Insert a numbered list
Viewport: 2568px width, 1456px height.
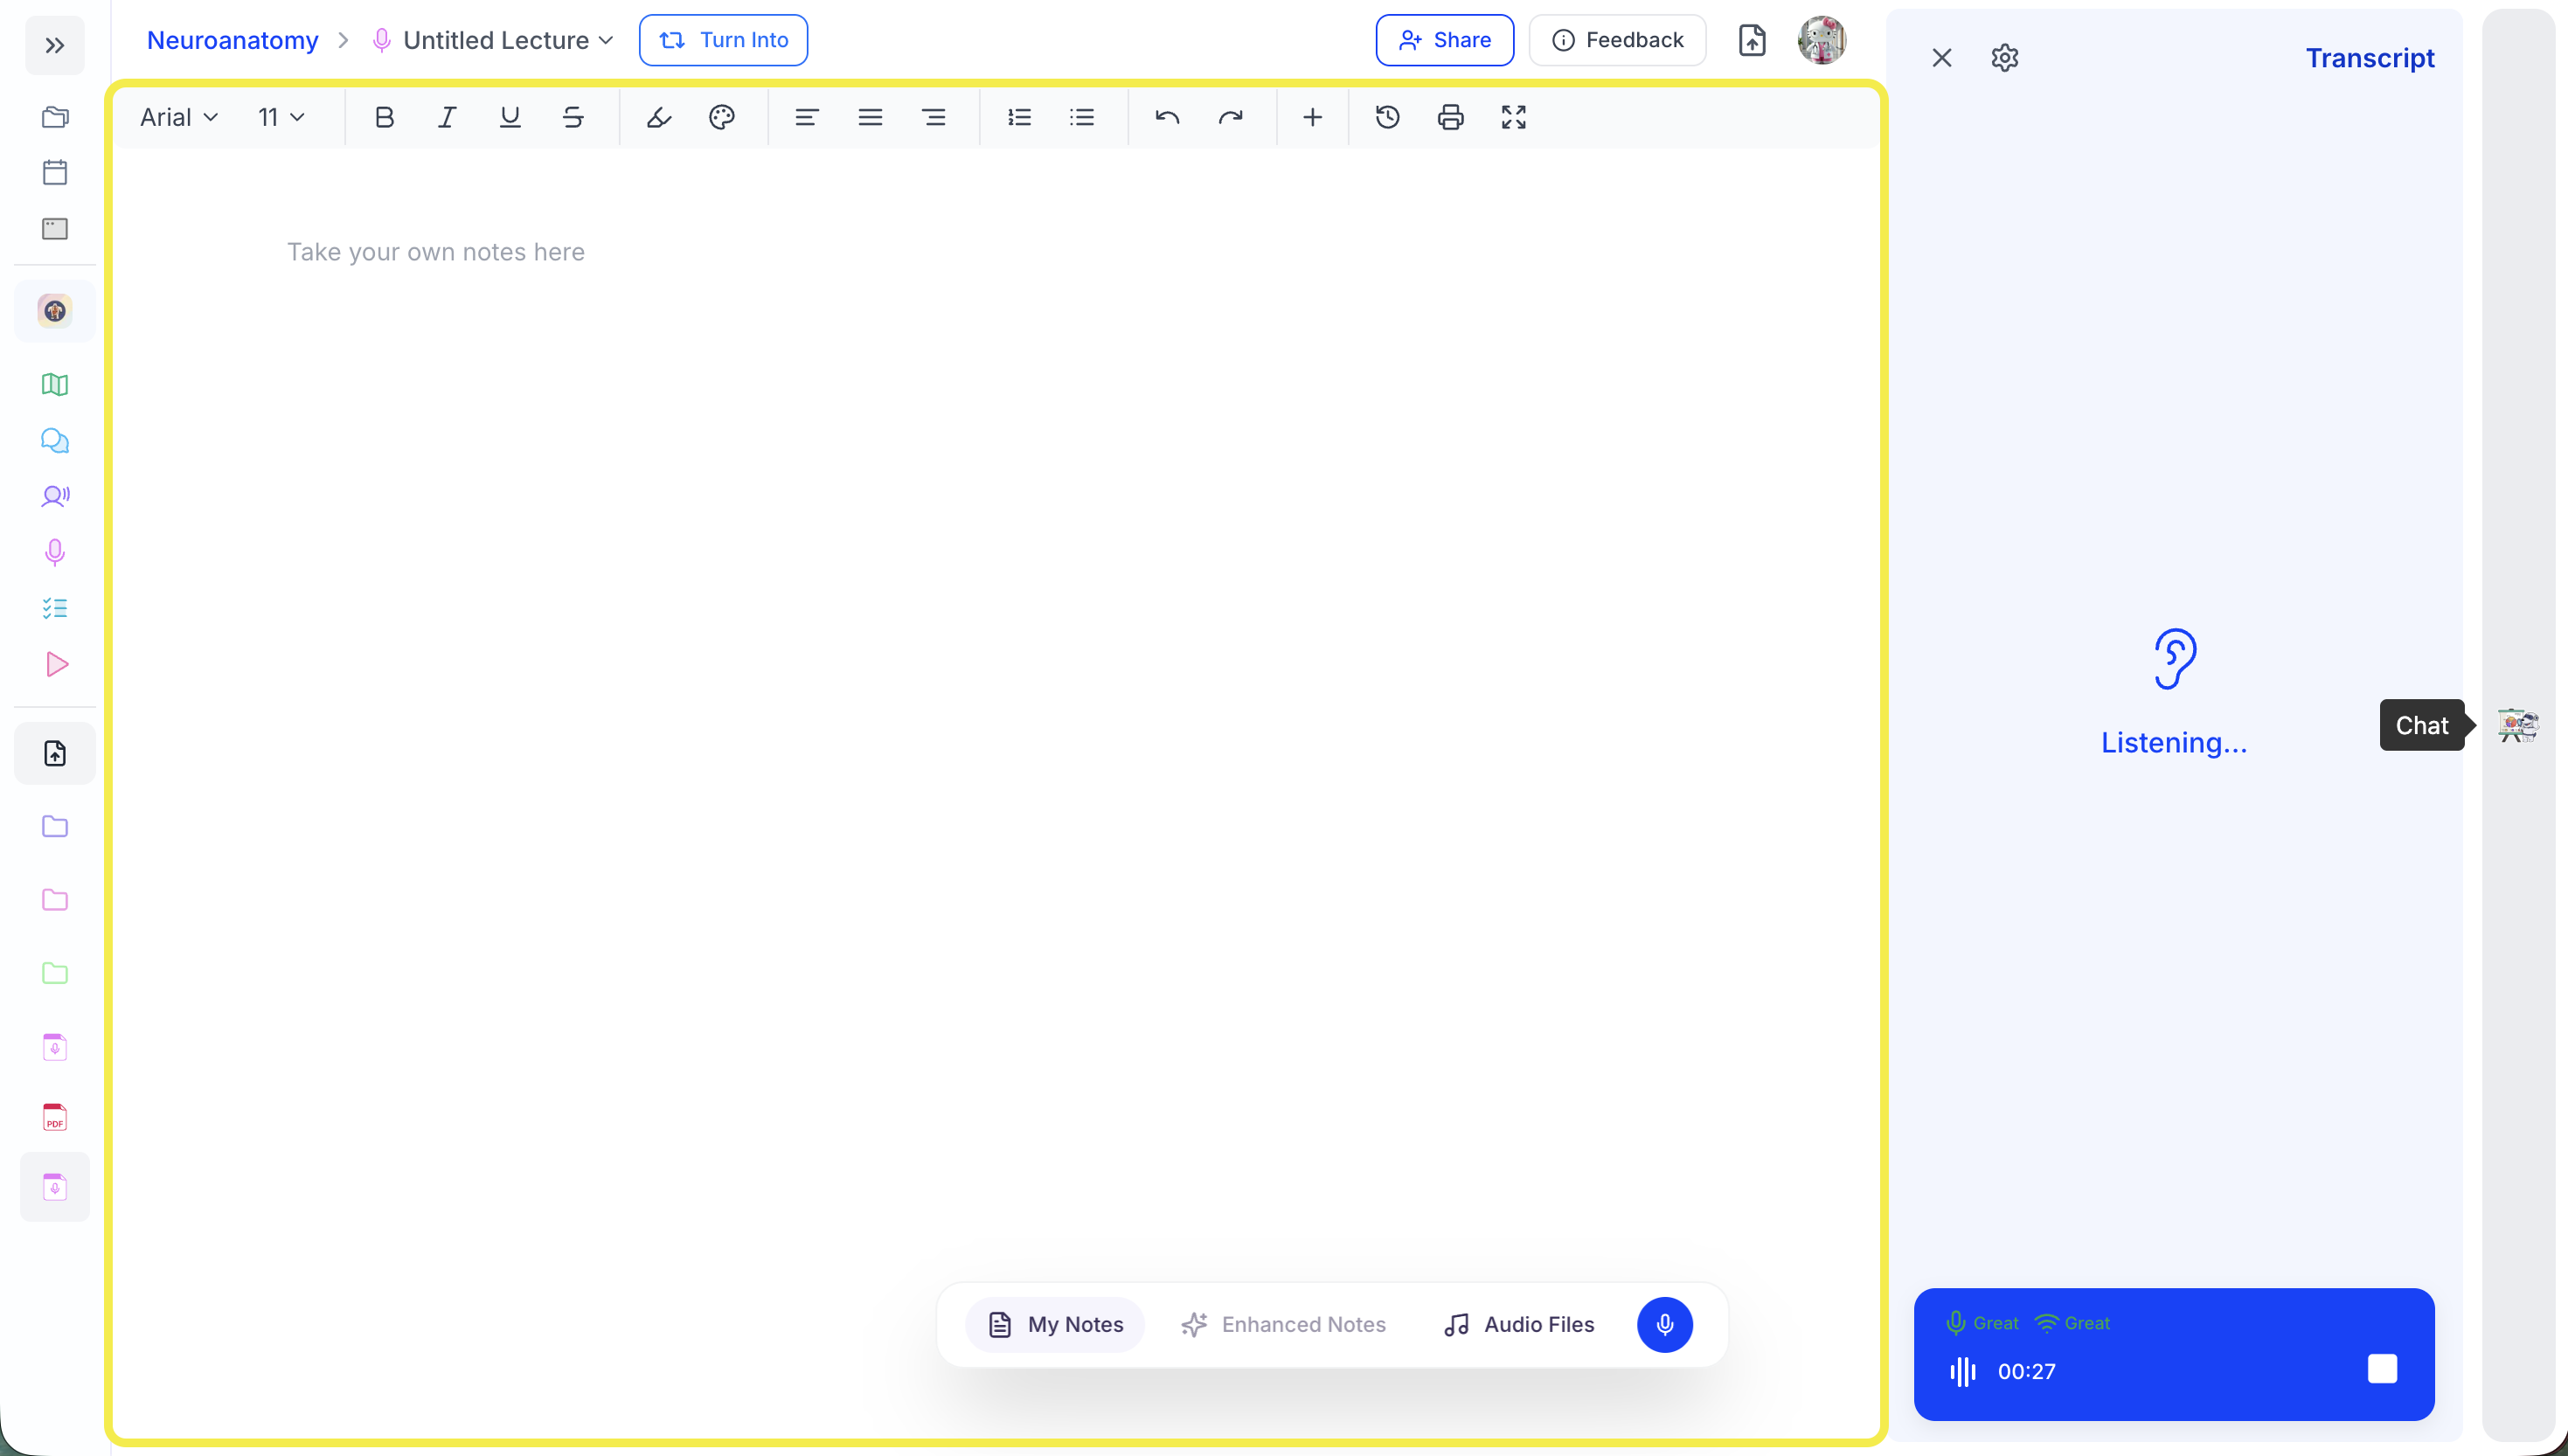pyautogui.click(x=1019, y=118)
